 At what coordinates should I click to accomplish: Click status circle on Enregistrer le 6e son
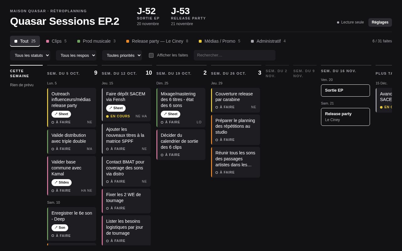point(53,236)
